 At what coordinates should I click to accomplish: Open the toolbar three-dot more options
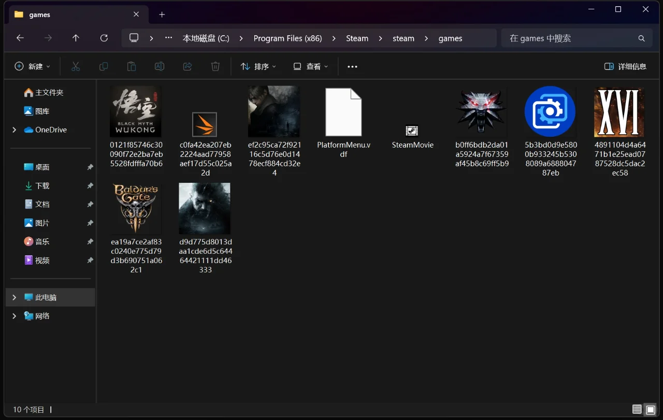pyautogui.click(x=352, y=66)
